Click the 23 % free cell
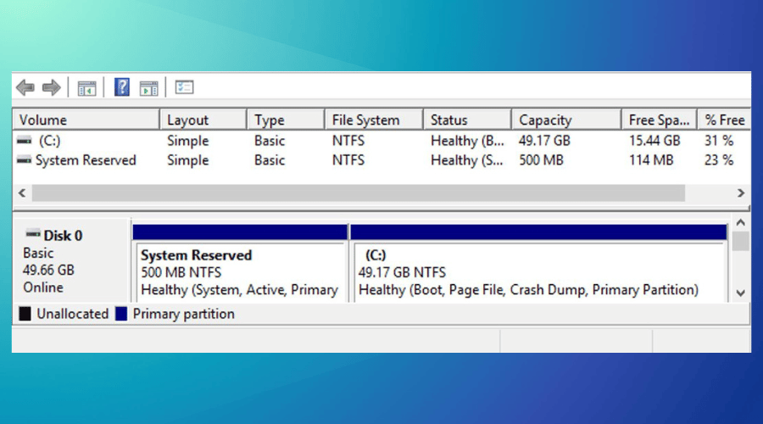This screenshot has height=424, width=763. 719,160
